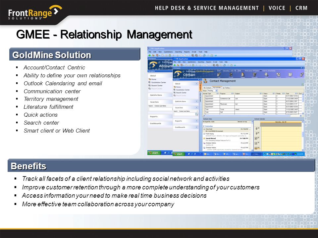Image resolution: width=318 pixels, height=238 pixels.
Task: Open the Quote module icon in the banner
Action: 266,75
